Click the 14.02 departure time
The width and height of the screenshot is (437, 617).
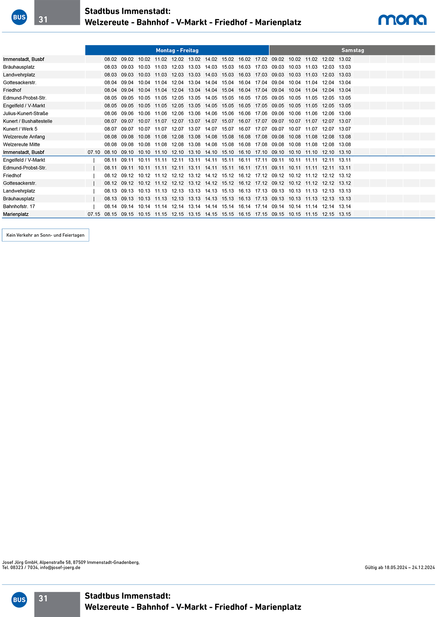[x=211, y=59]
